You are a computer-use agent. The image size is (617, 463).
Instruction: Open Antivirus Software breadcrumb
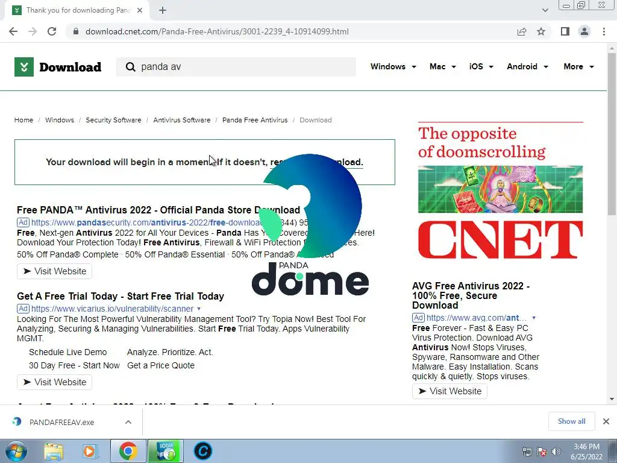[182, 120]
